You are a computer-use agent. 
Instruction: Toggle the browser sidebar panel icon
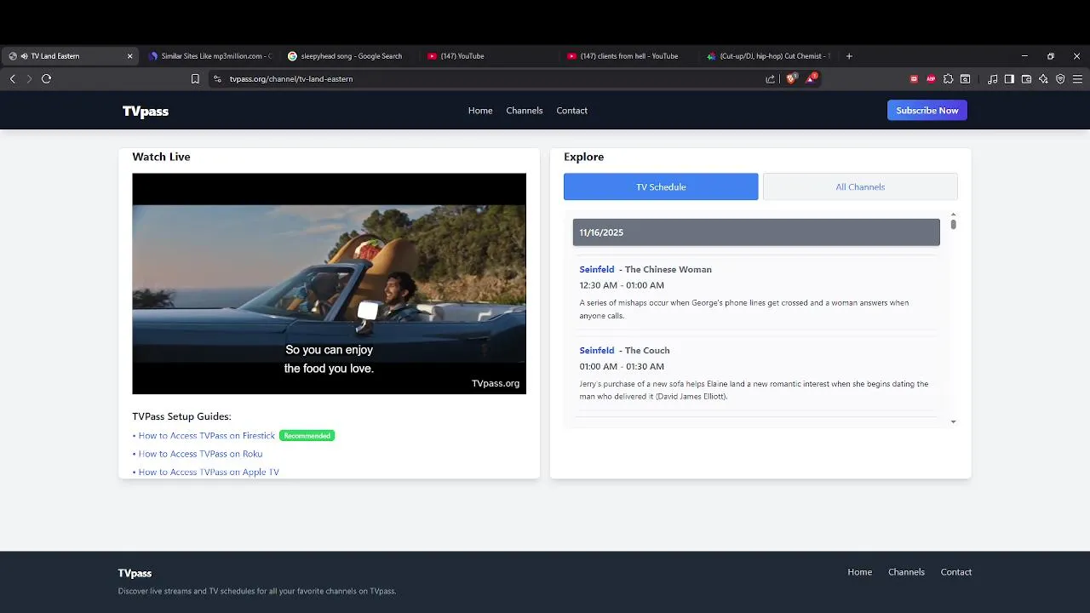[1009, 78]
